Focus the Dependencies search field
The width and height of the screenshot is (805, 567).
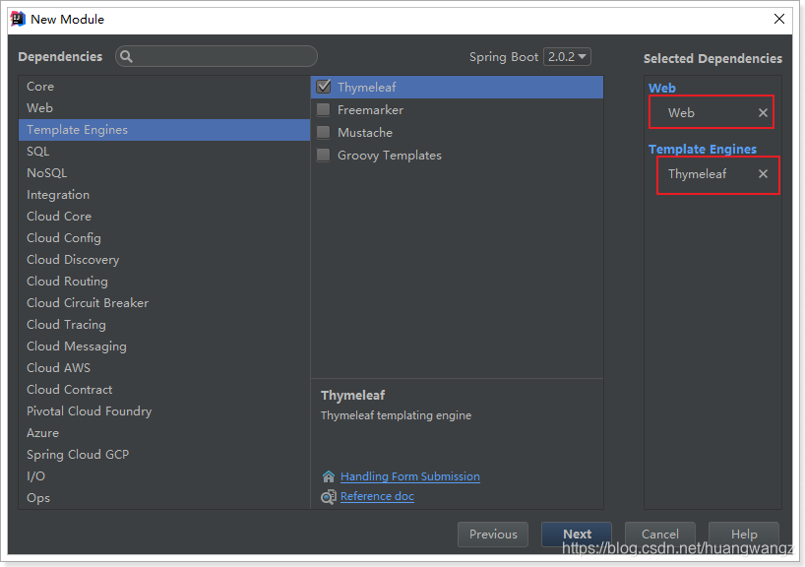[217, 56]
